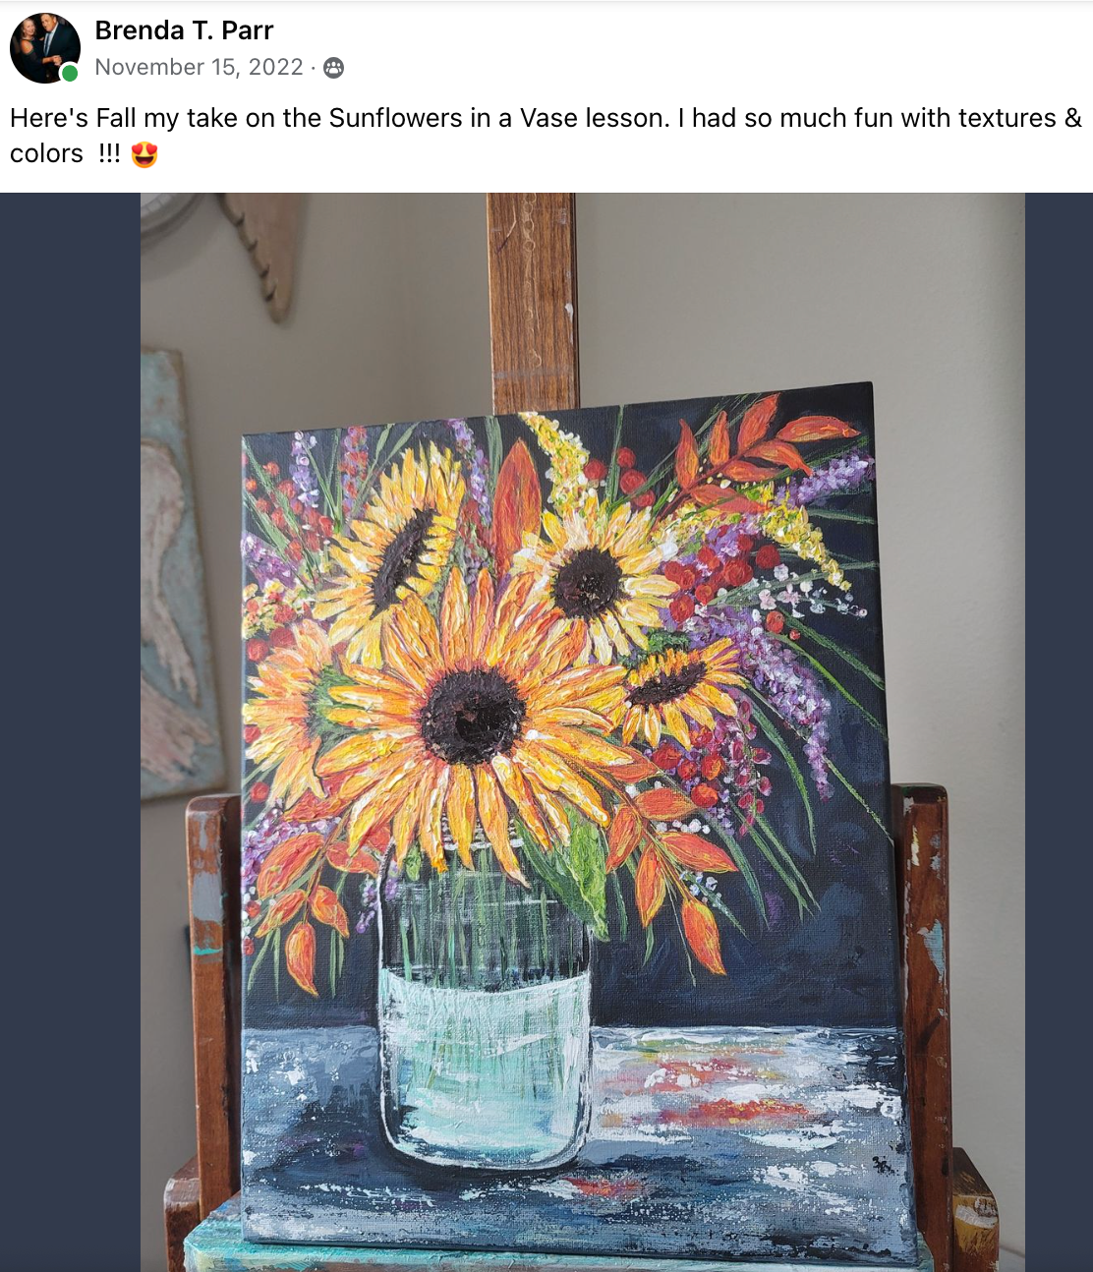Click the green online status dot
The height and width of the screenshot is (1272, 1093).
tap(70, 74)
